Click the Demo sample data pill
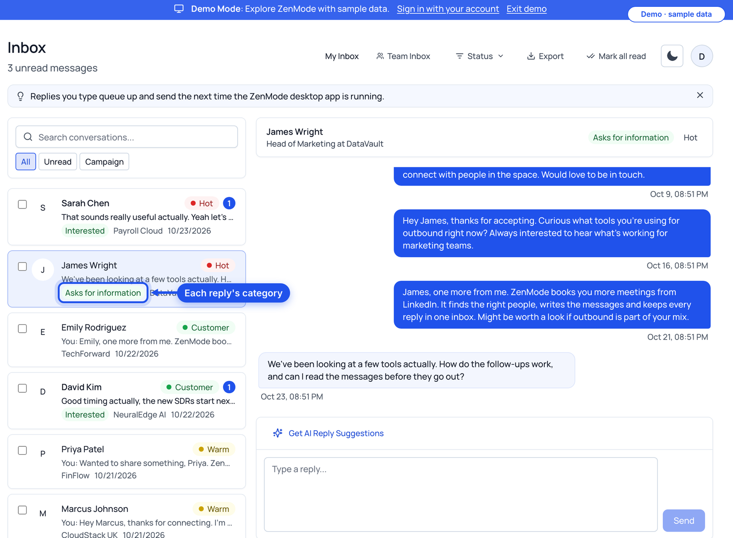Image resolution: width=733 pixels, height=538 pixels. 676,14
